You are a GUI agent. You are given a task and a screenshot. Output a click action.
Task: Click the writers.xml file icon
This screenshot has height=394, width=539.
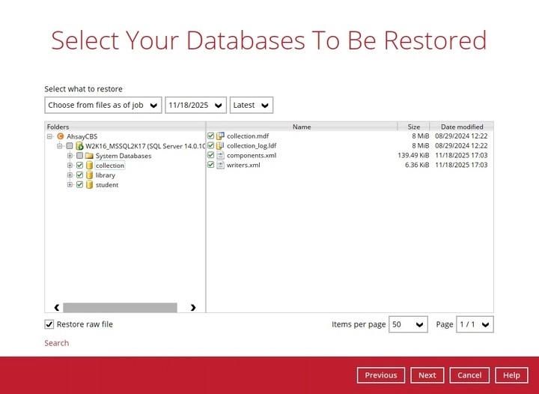point(220,165)
